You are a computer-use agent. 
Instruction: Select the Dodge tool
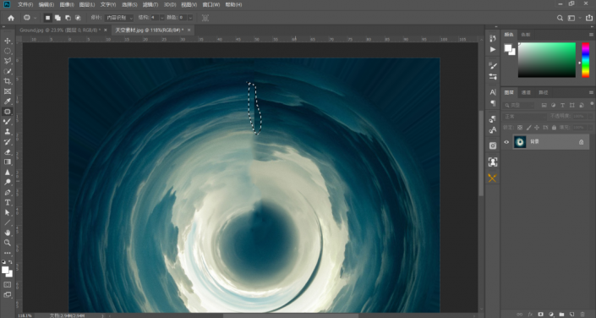pos(8,182)
